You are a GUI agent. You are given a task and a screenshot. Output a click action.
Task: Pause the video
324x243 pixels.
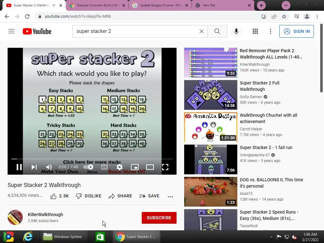point(19,167)
